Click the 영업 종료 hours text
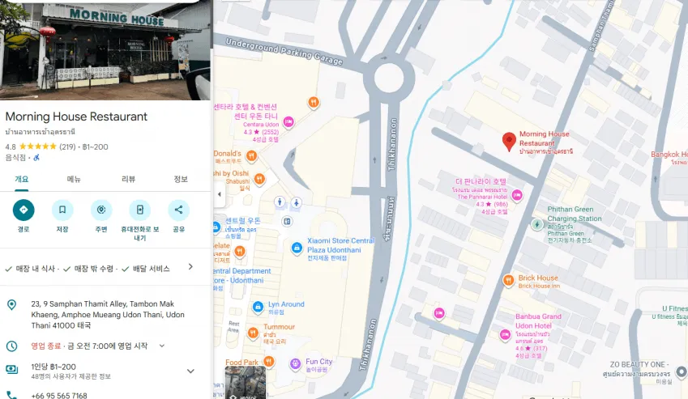Screen dimensions: 688x399 click(x=45, y=346)
